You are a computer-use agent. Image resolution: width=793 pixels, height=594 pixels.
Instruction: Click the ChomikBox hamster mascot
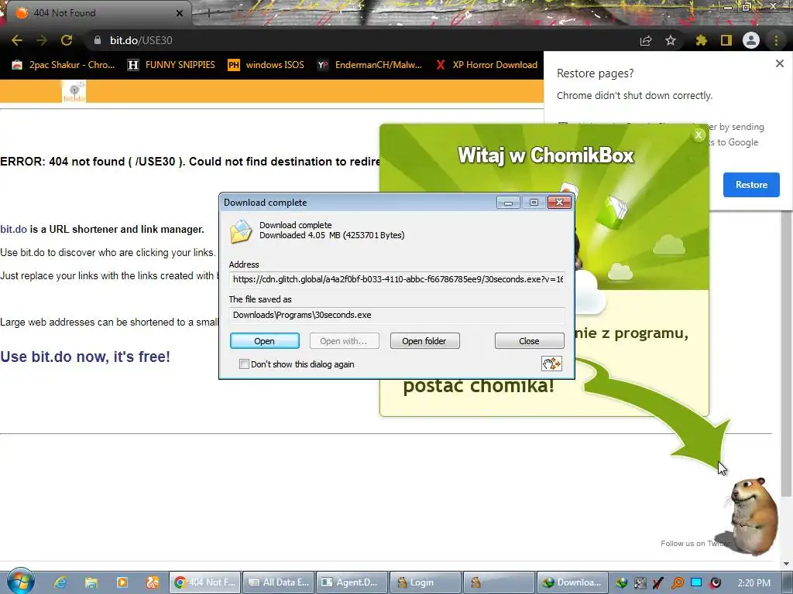[x=753, y=515]
